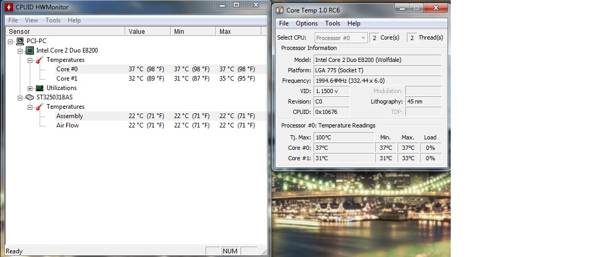Viewport: 601px width, 257px height.
Task: Click the Intel Core 2 Duo chip icon
Action: coord(30,50)
